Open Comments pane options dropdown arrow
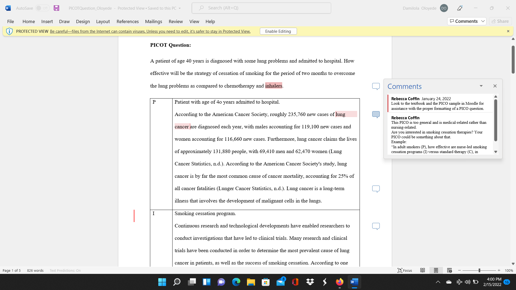 point(481,86)
